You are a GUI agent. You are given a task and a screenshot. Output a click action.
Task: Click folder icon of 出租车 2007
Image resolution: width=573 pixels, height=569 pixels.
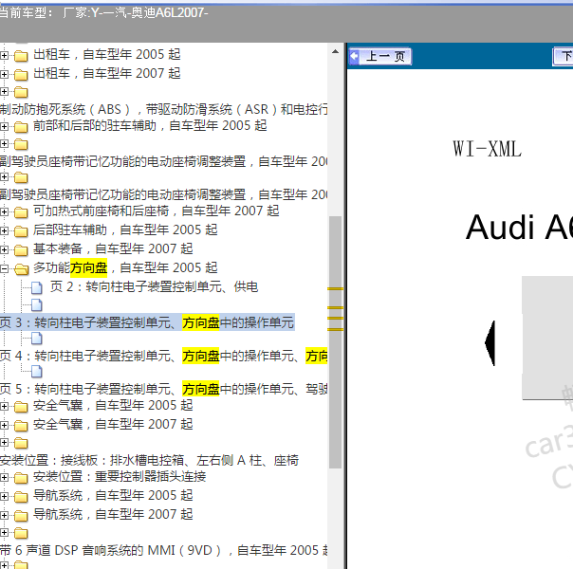(x=21, y=75)
